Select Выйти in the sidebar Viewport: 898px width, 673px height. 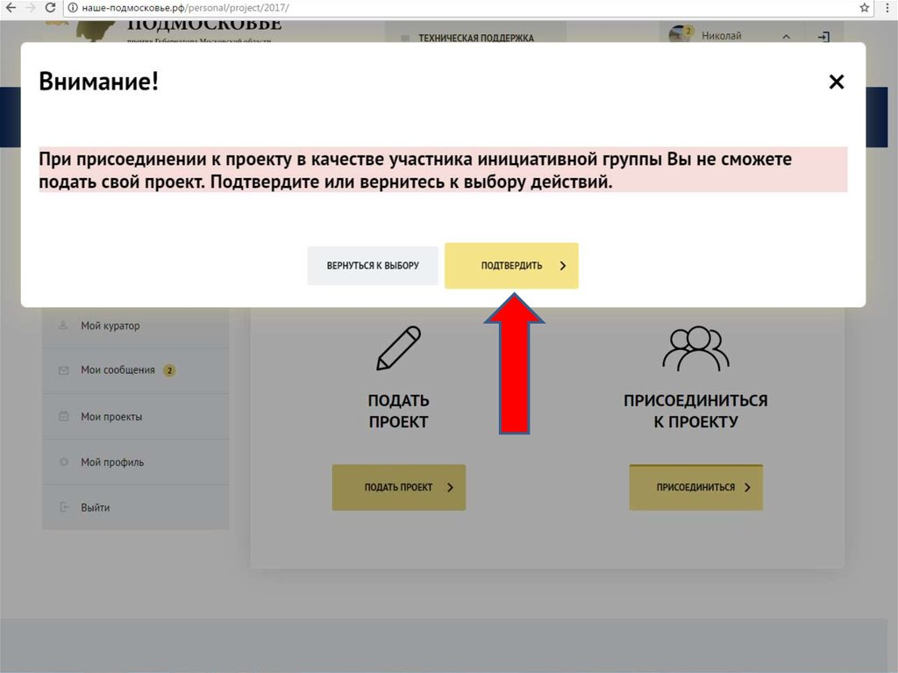(x=136, y=507)
